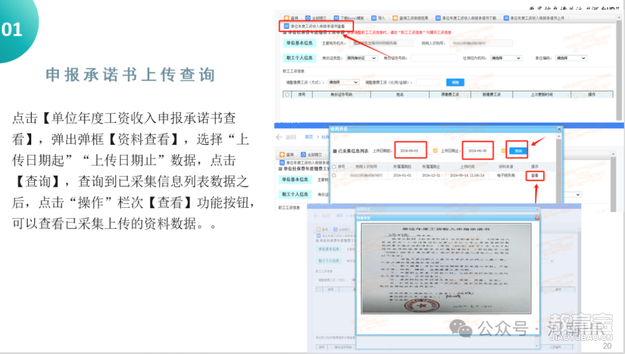Click the 2024-06-14 11:06:14 upload time cell

(x=467, y=176)
